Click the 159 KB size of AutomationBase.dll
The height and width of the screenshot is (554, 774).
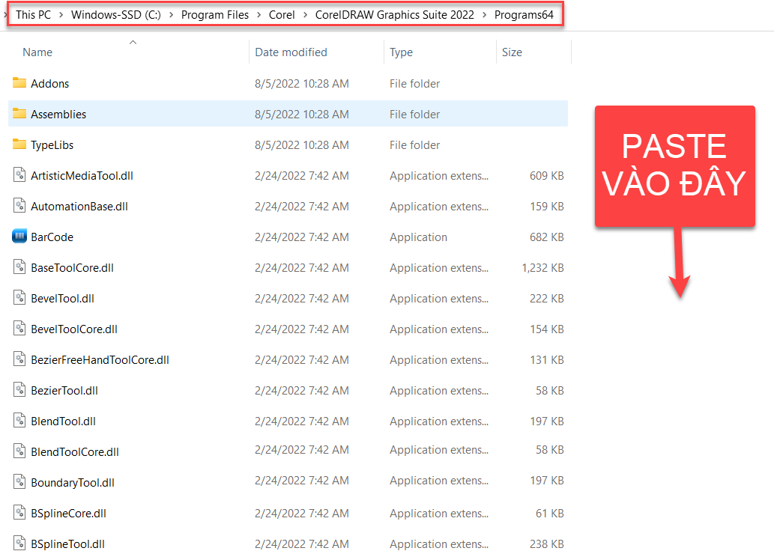point(546,206)
